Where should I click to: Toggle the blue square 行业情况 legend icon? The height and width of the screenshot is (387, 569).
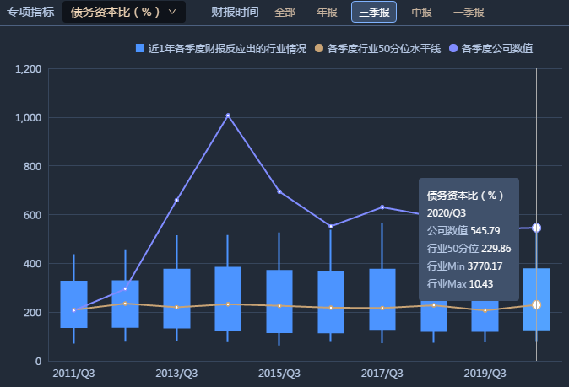pos(140,49)
